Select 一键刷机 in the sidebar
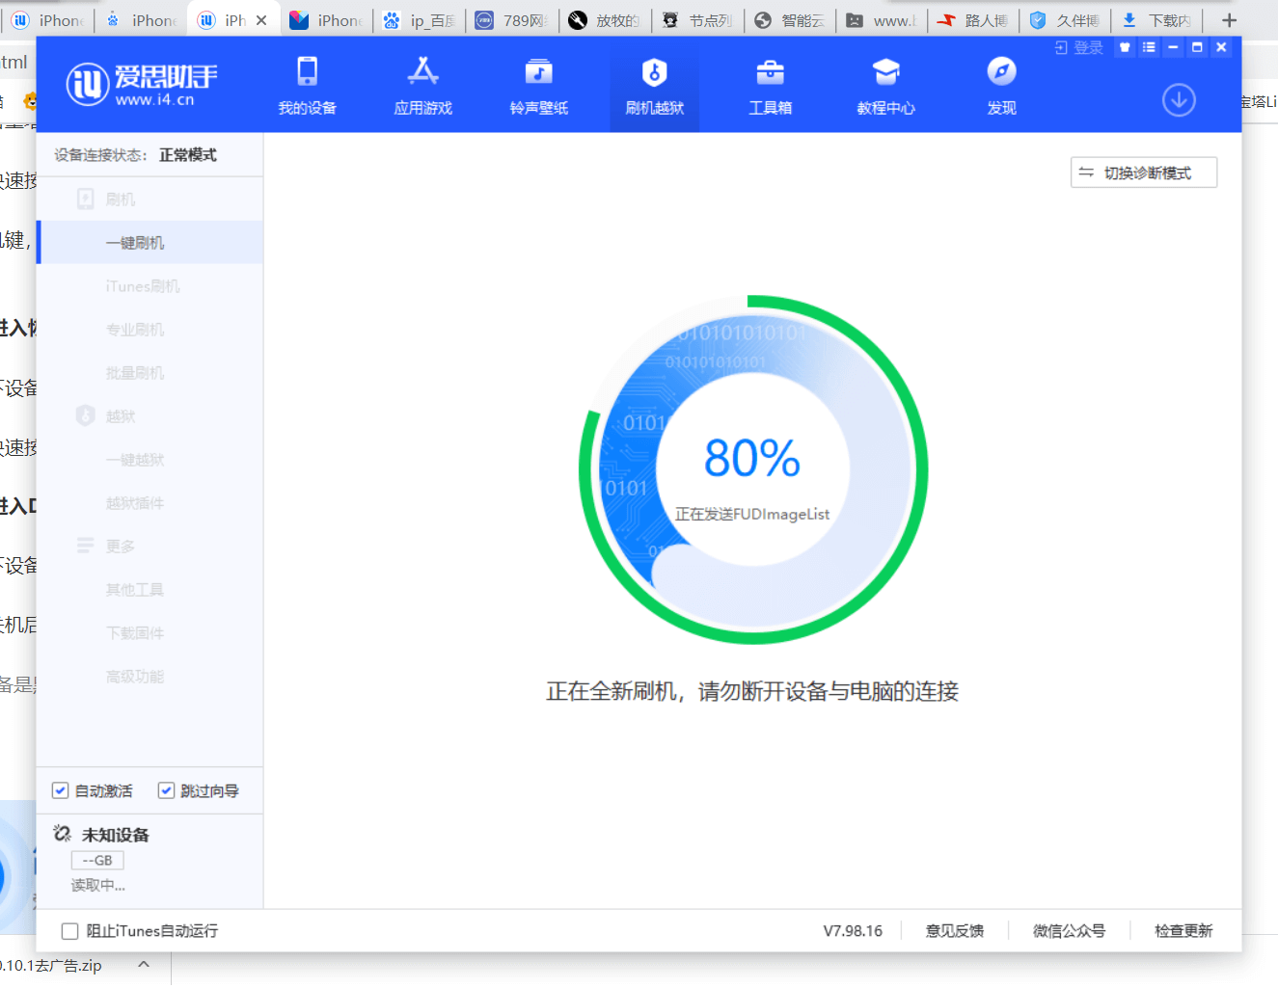Image resolution: width=1278 pixels, height=988 pixels. click(135, 243)
